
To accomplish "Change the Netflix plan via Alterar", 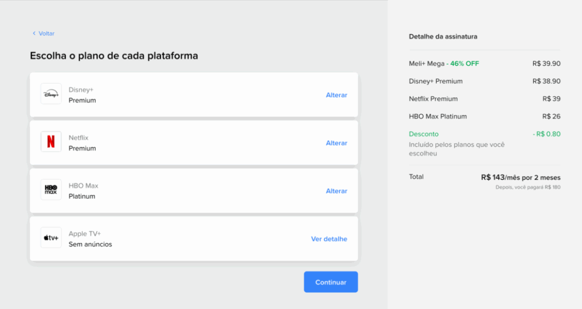I will click(x=336, y=143).
